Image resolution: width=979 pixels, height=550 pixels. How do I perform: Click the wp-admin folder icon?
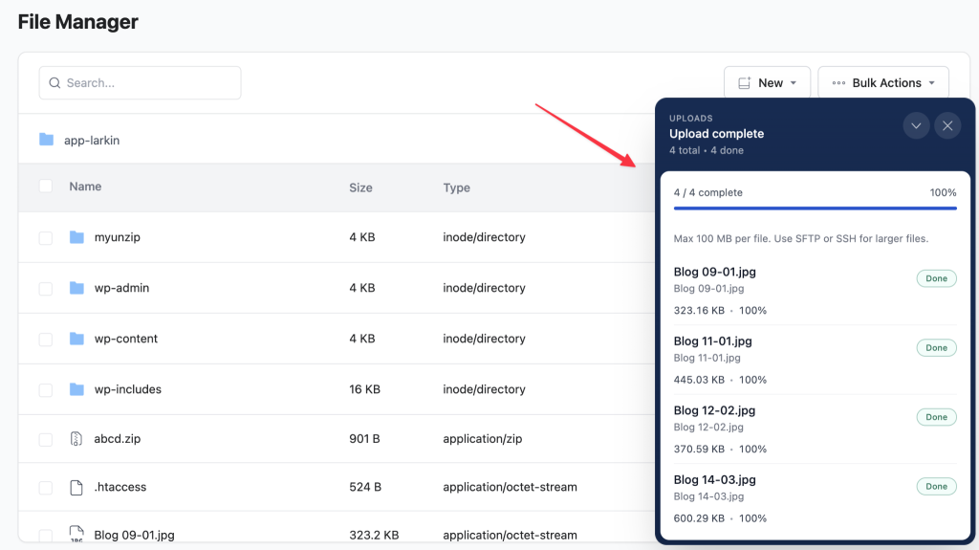[76, 288]
